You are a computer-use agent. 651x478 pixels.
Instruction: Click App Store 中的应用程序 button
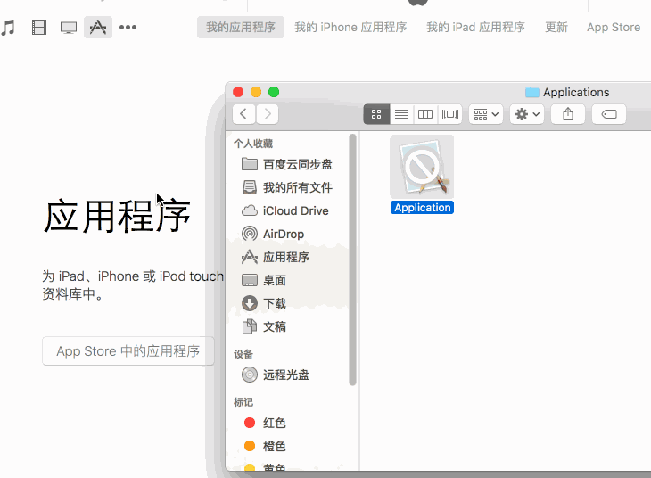[128, 351]
